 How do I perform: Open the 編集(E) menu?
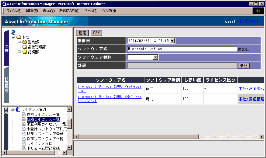click(x=32, y=10)
